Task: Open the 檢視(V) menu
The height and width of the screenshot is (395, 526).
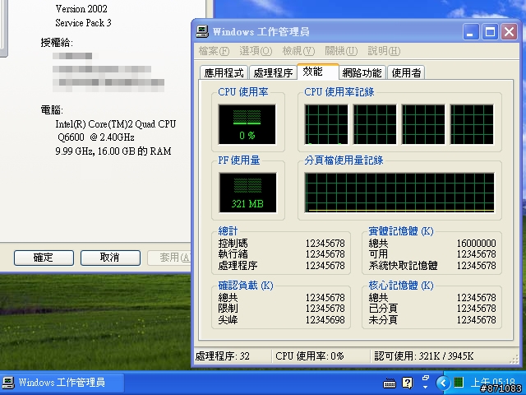Action: point(298,51)
